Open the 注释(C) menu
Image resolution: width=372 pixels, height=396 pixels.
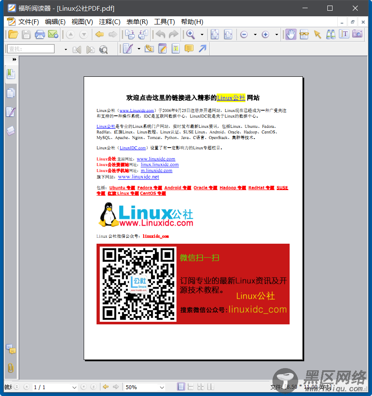click(x=109, y=22)
